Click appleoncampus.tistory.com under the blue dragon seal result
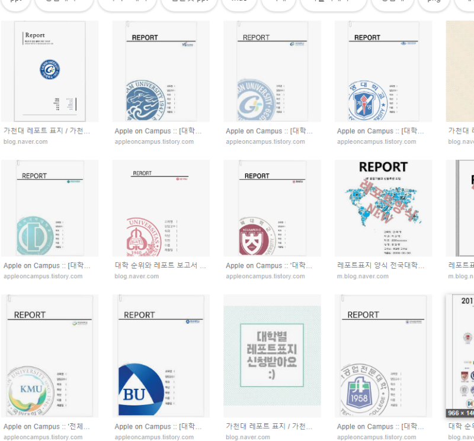Viewport: 474px width, 441px height. (x=154, y=141)
